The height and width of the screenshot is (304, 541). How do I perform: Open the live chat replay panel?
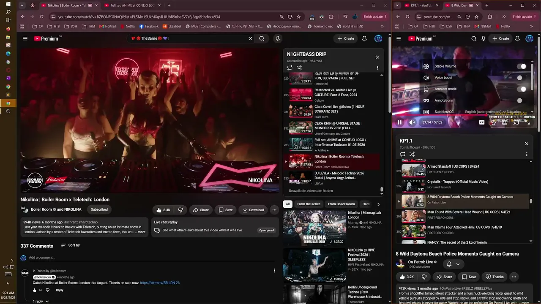pos(267,231)
